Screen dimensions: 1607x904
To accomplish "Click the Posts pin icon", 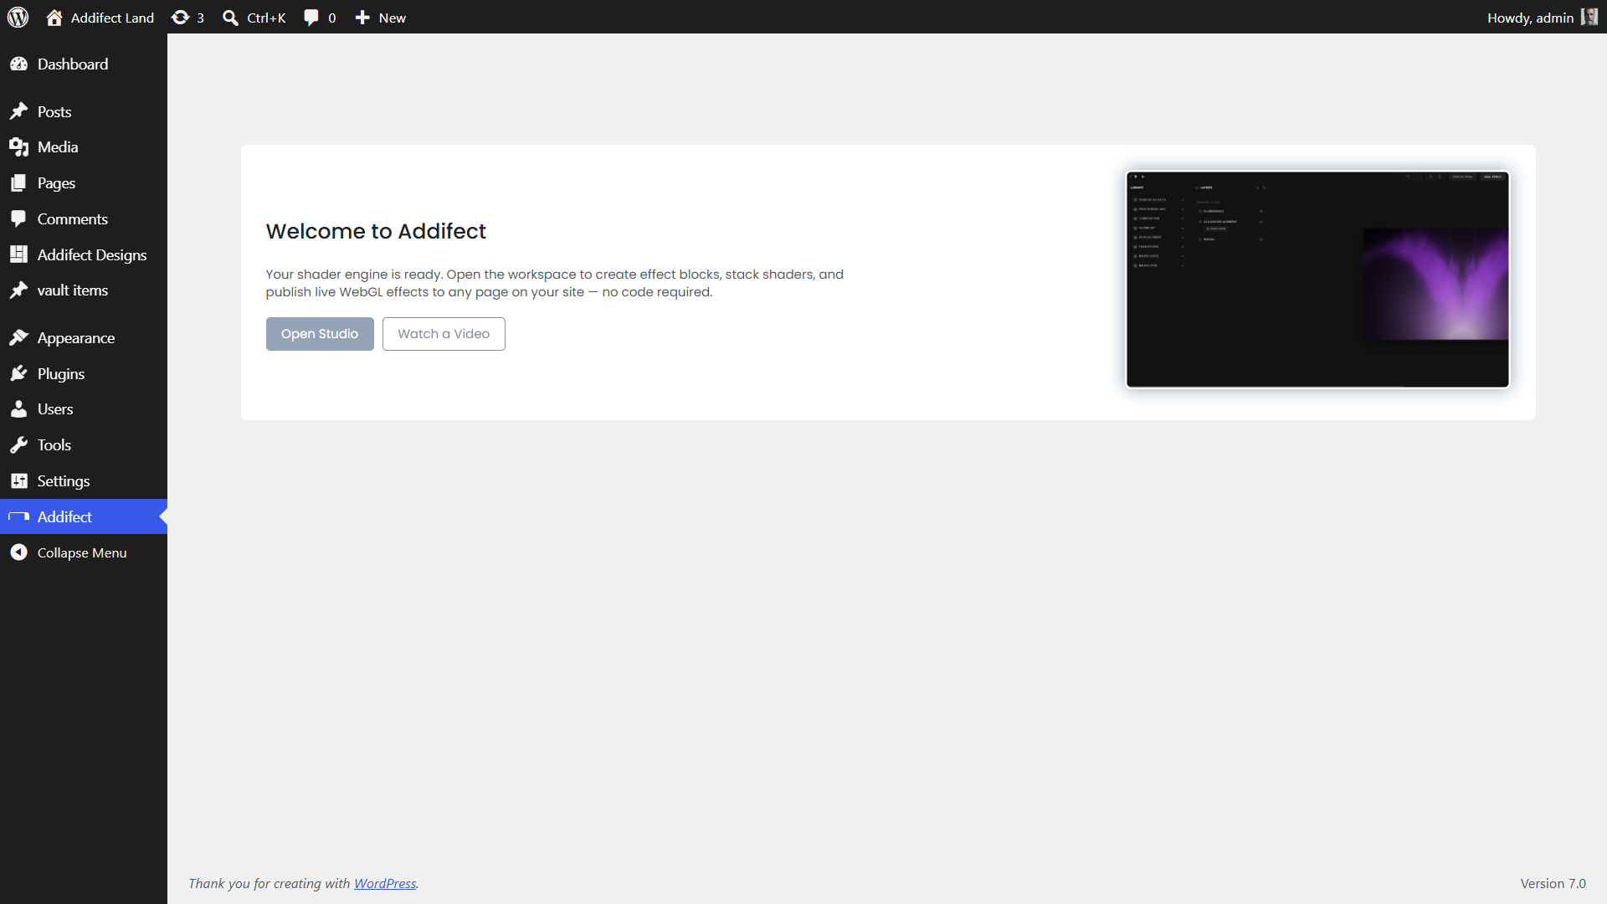I will coord(18,111).
